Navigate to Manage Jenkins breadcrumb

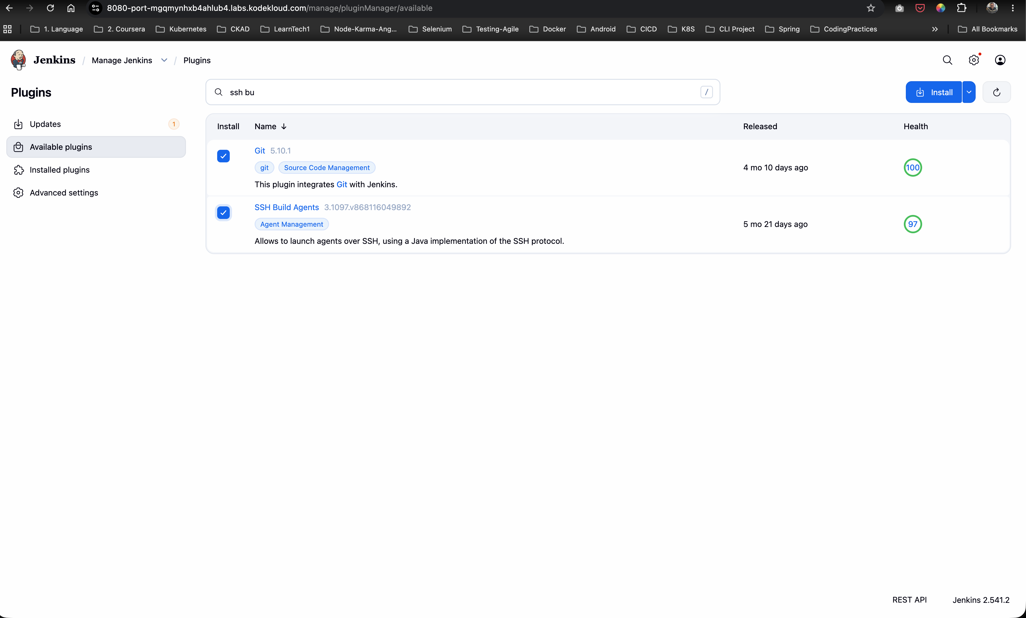coord(122,60)
